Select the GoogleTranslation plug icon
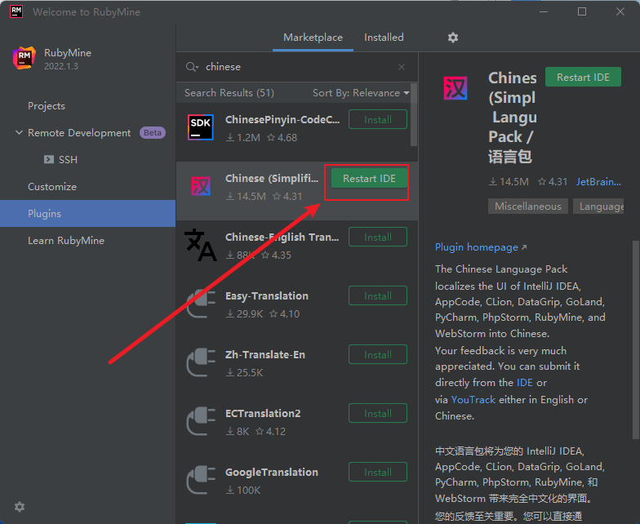640x524 pixels. (201, 480)
